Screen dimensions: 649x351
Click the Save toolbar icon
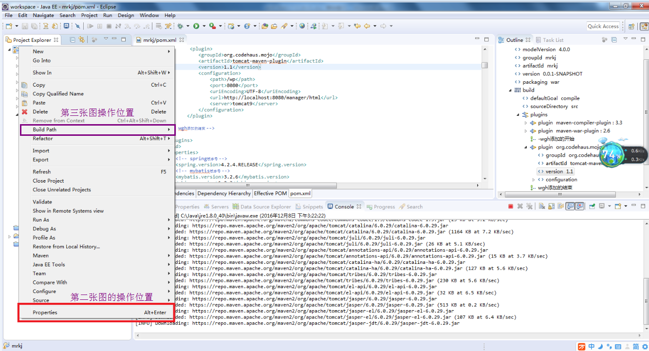click(x=24, y=26)
